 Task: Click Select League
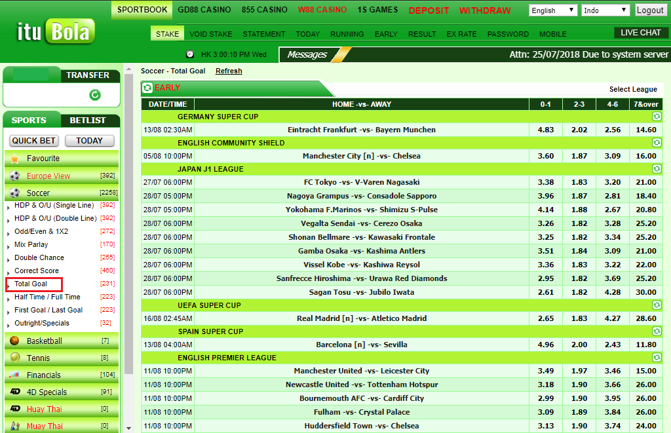click(x=633, y=90)
